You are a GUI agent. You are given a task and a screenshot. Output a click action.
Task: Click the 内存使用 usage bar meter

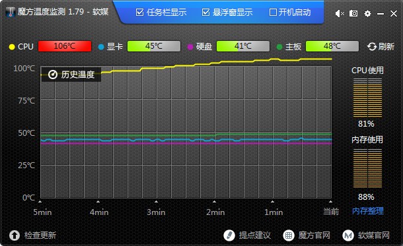click(x=367, y=168)
